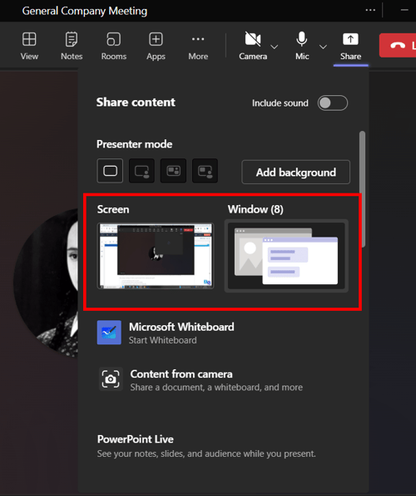
Task: Click the share panel vertical scrollbar
Action: coord(362,189)
